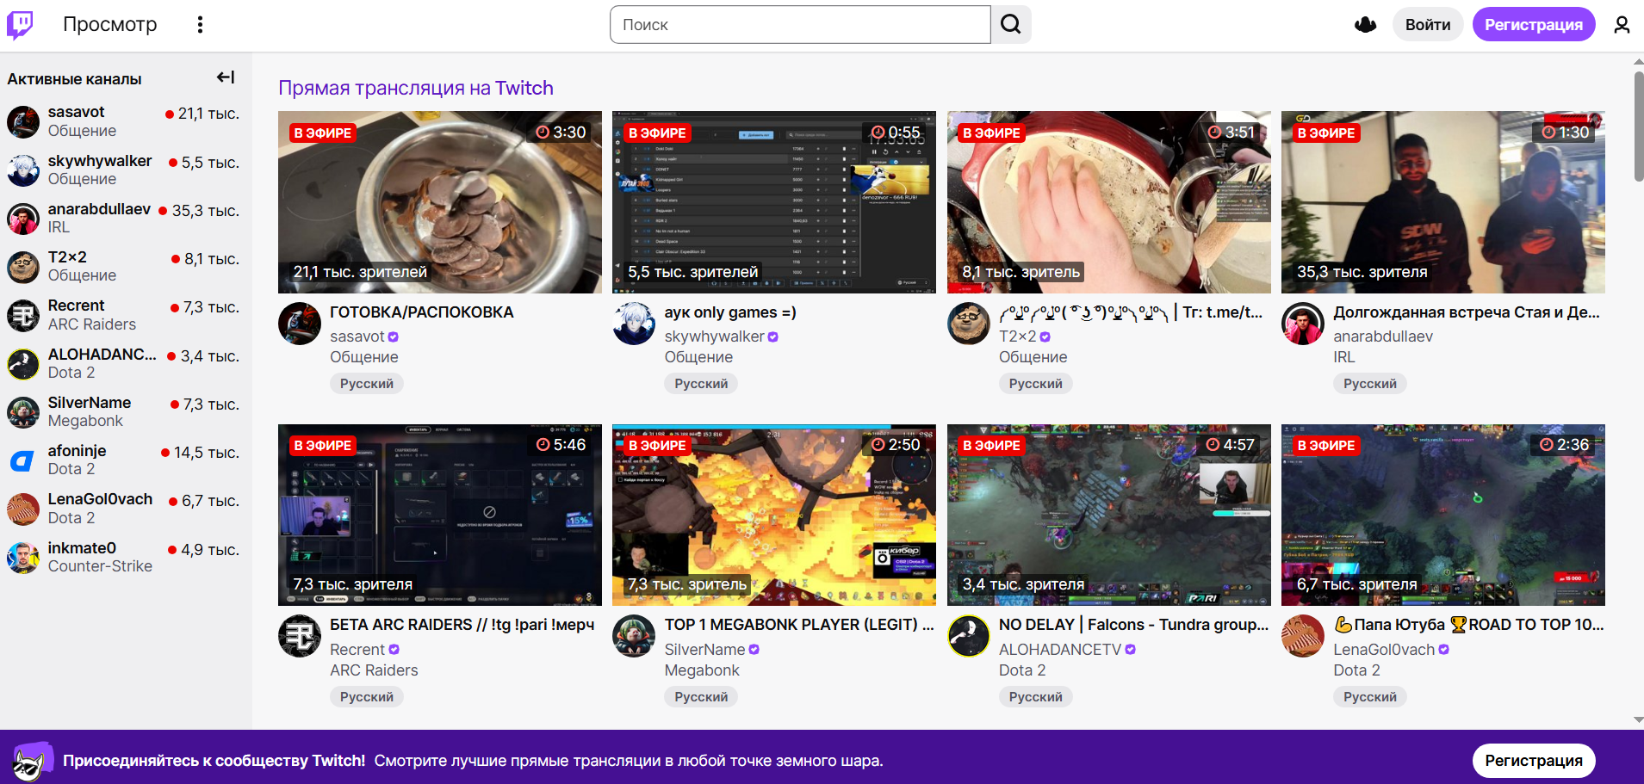Click the search magnifier button
Viewport: 1644px width, 784px height.
click(x=1011, y=25)
